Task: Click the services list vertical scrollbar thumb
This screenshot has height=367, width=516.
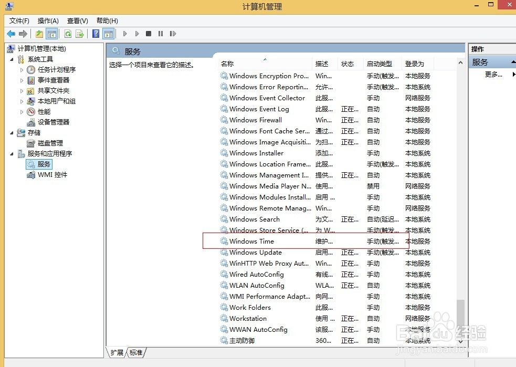Action: [460, 318]
